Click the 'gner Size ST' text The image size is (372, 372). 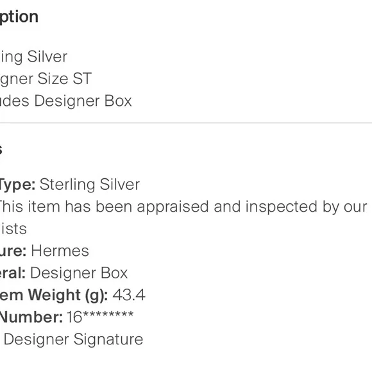(x=46, y=79)
